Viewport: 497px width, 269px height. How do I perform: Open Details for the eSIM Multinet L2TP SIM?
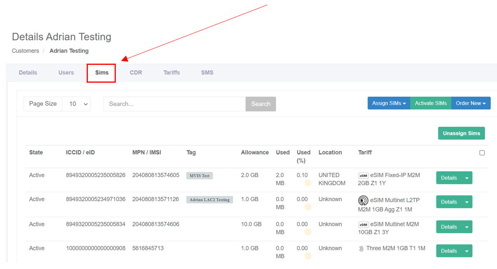click(449, 202)
